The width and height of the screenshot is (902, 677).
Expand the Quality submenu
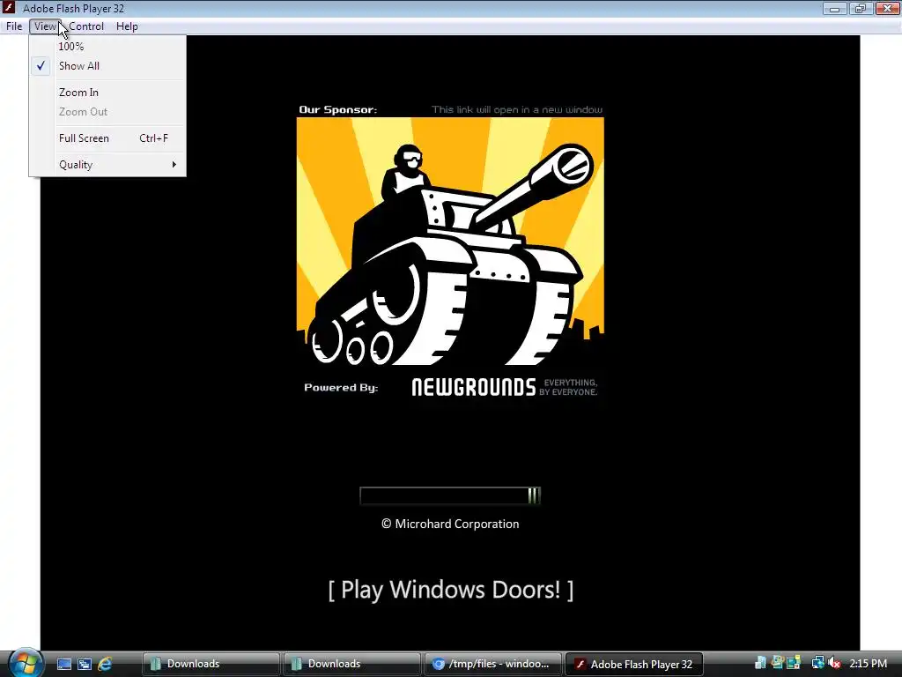click(107, 165)
